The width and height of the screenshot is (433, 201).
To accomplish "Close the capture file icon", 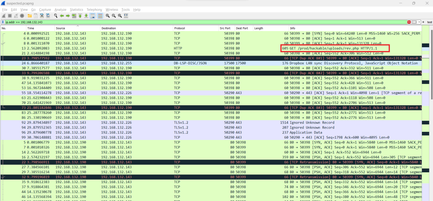I will click(x=42, y=16).
